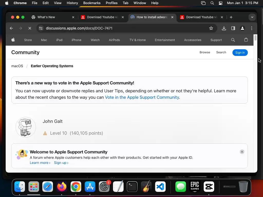263x197 pixels.
Task: Open Control Center in menu bar
Action: [221, 3]
